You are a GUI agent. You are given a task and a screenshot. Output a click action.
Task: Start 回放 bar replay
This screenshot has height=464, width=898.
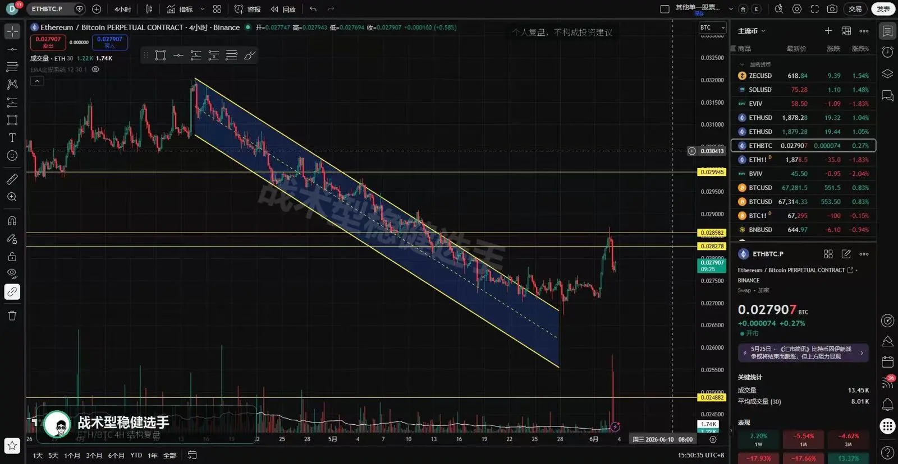[283, 9]
